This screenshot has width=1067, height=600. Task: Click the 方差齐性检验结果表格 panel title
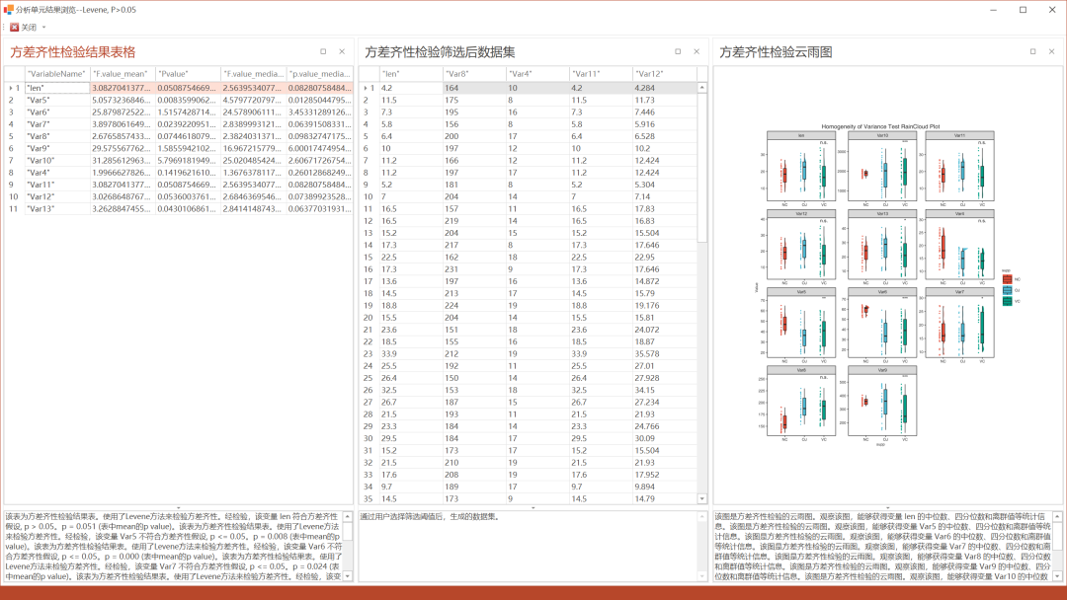[73, 52]
